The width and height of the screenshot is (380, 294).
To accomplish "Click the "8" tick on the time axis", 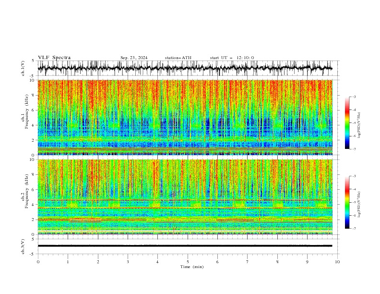I will click(x=277, y=262).
